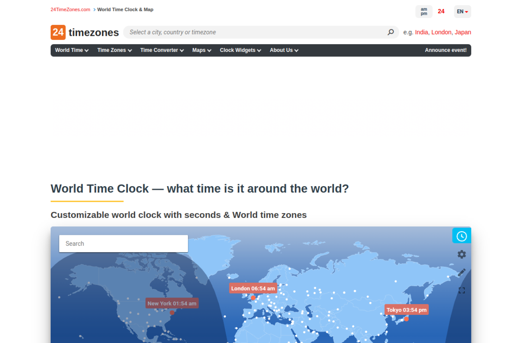Switch to 24-hour time format

(441, 12)
